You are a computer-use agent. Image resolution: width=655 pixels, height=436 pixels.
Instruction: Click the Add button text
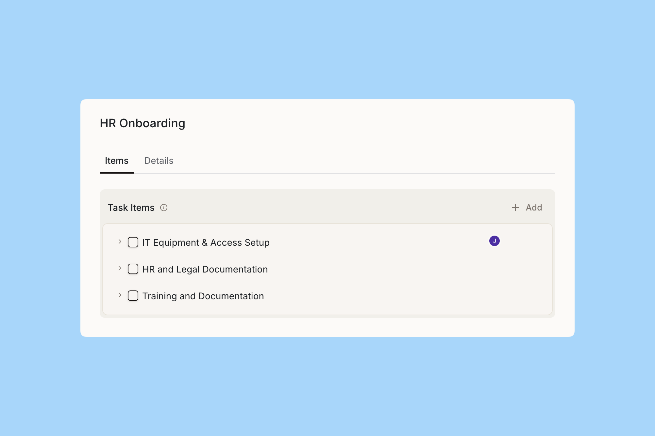pyautogui.click(x=534, y=208)
